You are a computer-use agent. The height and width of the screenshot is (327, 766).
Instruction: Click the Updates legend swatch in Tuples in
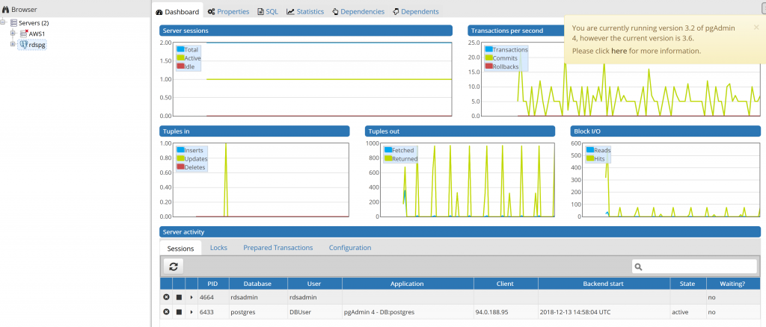click(x=180, y=158)
